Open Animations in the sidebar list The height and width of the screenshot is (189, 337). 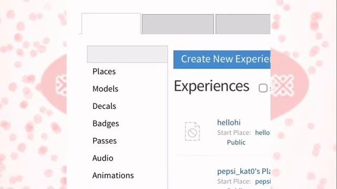tap(113, 175)
